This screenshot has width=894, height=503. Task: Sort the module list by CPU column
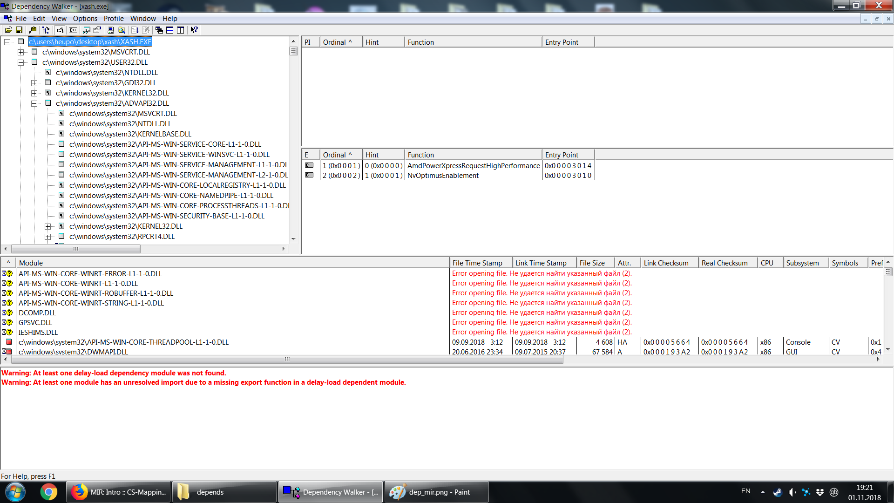point(770,263)
